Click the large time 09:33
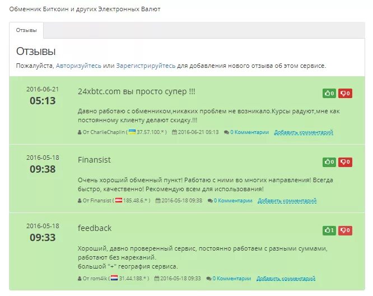The width and height of the screenshot is (373, 296). click(x=43, y=238)
